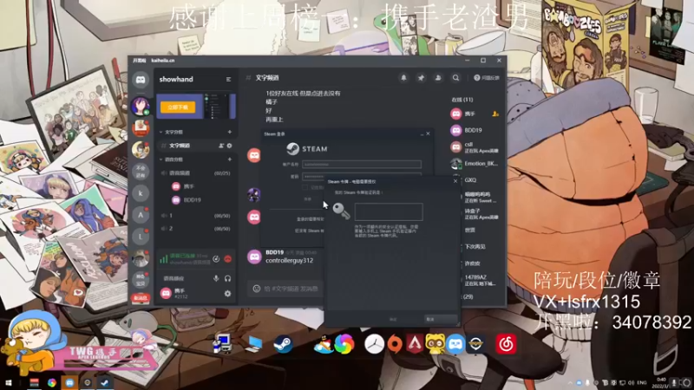This screenshot has height=390, width=694.
Task: Open the Steam desktop dock icon
Action: [x=283, y=344]
